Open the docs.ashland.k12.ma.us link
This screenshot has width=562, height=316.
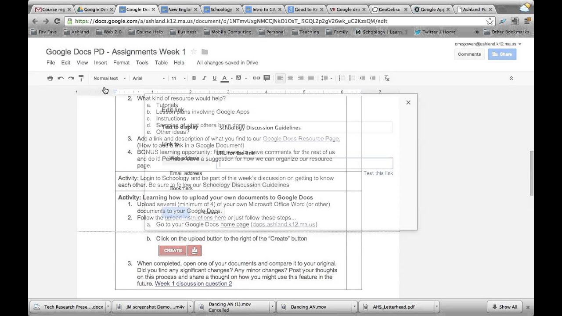coord(284,224)
